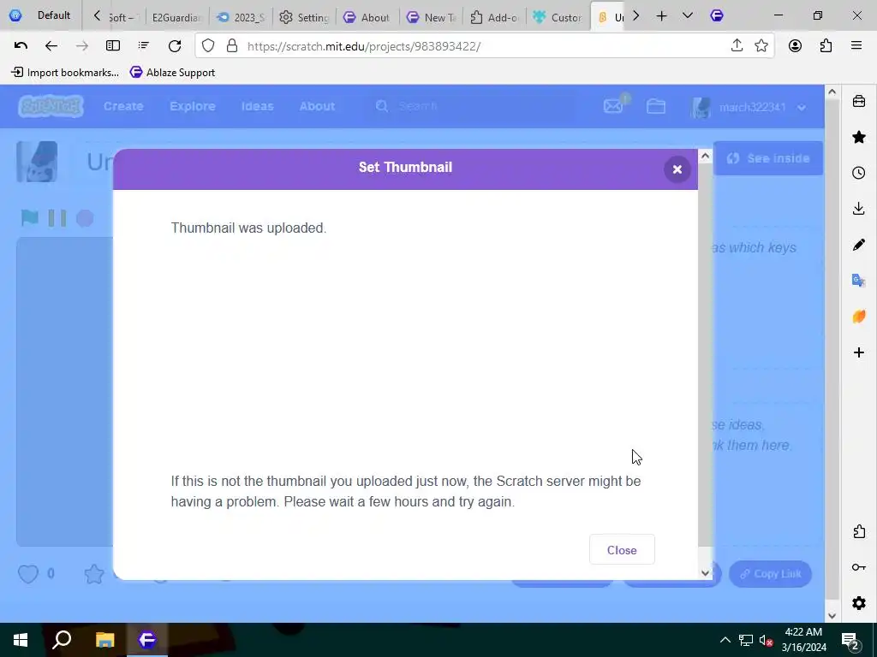Switch to the Custom tab
Image resolution: width=877 pixels, height=657 pixels.
[558, 17]
